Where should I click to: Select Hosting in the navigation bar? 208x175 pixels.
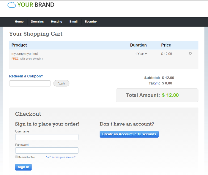[56, 22]
